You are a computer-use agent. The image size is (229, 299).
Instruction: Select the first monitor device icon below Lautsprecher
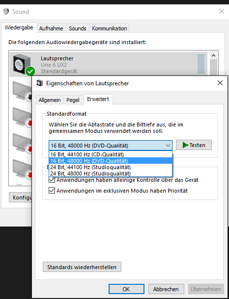pos(22,91)
